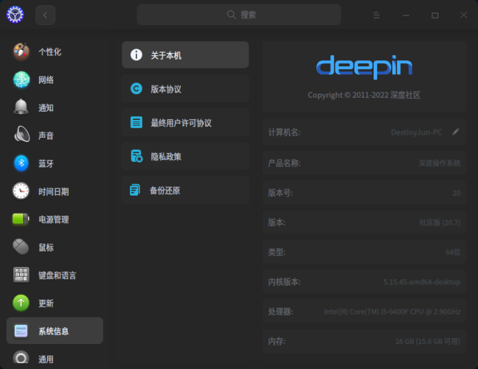The width and height of the screenshot is (478, 369).
Task: Select 蓝牙 label in sidebar
Action: [46, 164]
